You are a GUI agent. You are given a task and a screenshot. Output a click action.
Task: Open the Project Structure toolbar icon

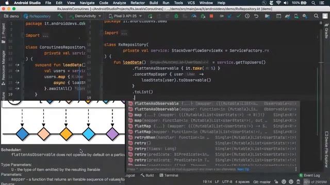click(267, 16)
